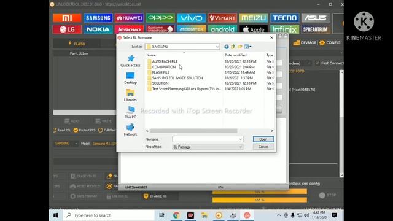Select the Qualcomm Snapdragon tile
The width and height of the screenshot is (393, 221).
point(160,29)
